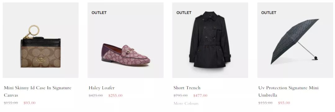
Task: Click the OUTLET badge on the Haley Loafer
Action: (99, 13)
